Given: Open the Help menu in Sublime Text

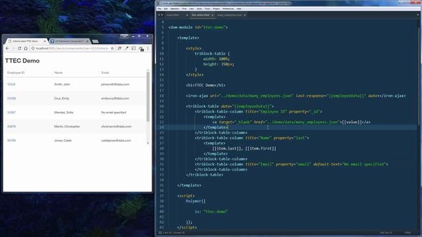Looking at the screenshot, I should (239, 9).
